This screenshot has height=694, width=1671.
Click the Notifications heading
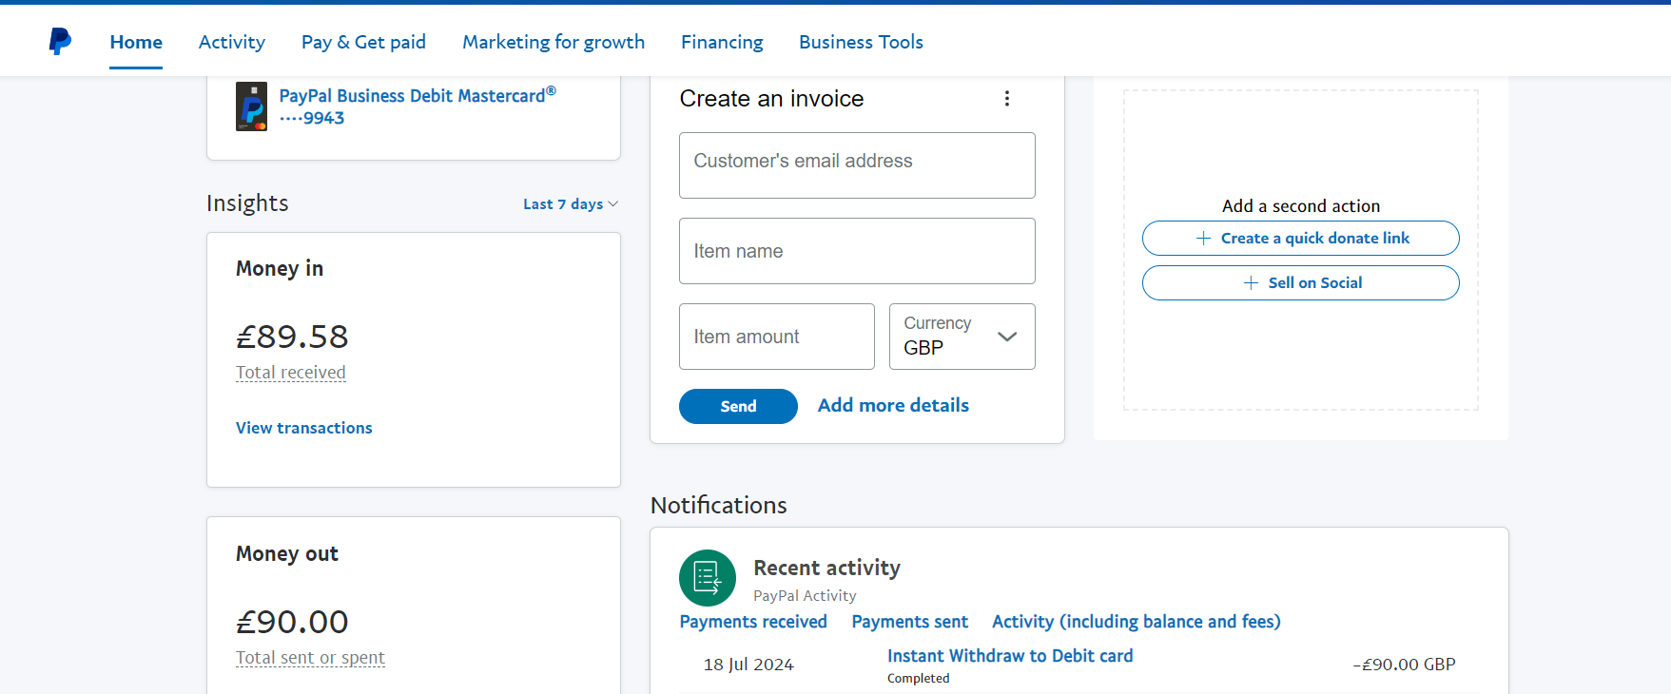coord(719,505)
